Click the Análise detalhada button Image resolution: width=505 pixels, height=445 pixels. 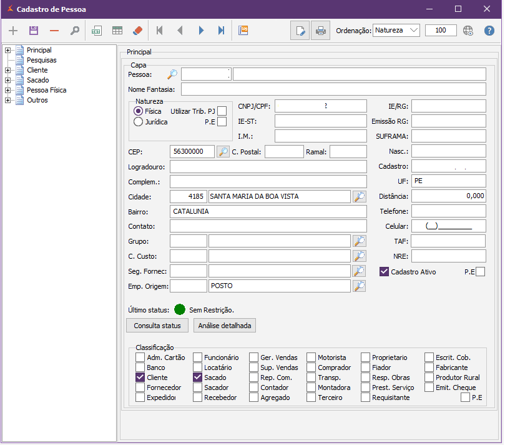(x=225, y=326)
